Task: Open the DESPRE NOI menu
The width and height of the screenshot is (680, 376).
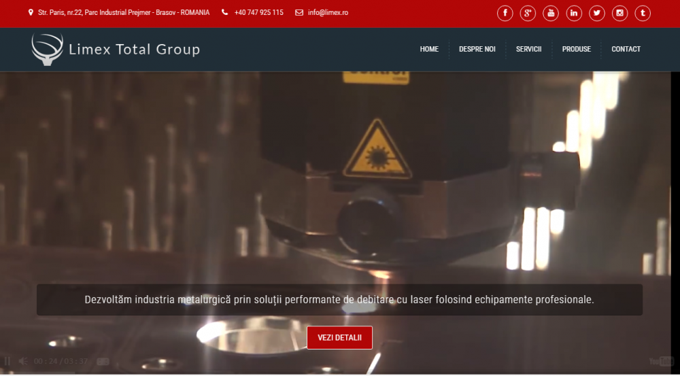Action: (x=477, y=49)
